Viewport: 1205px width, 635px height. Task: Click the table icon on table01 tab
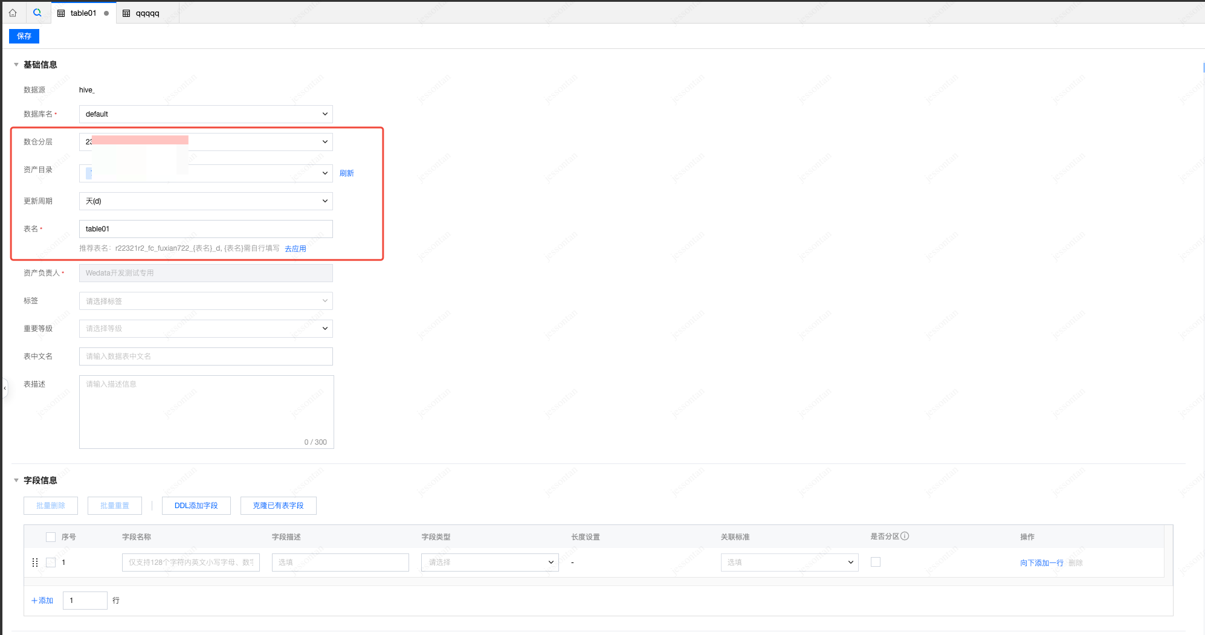pos(61,13)
